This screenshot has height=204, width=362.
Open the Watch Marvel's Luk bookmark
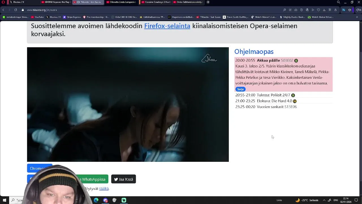pos(264,17)
